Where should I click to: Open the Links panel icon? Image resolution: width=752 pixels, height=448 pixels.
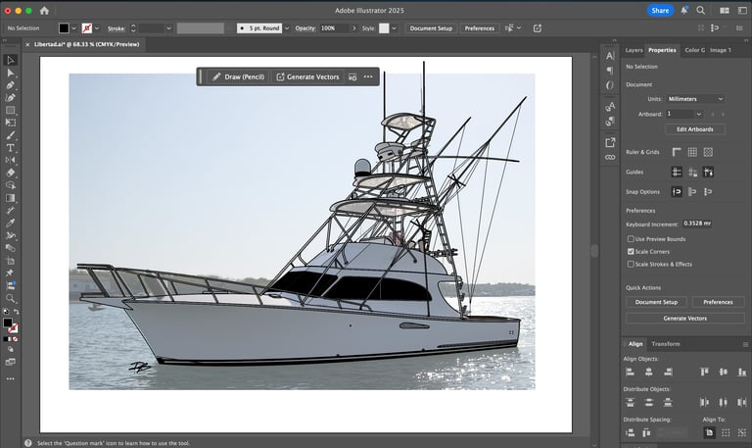[610, 157]
